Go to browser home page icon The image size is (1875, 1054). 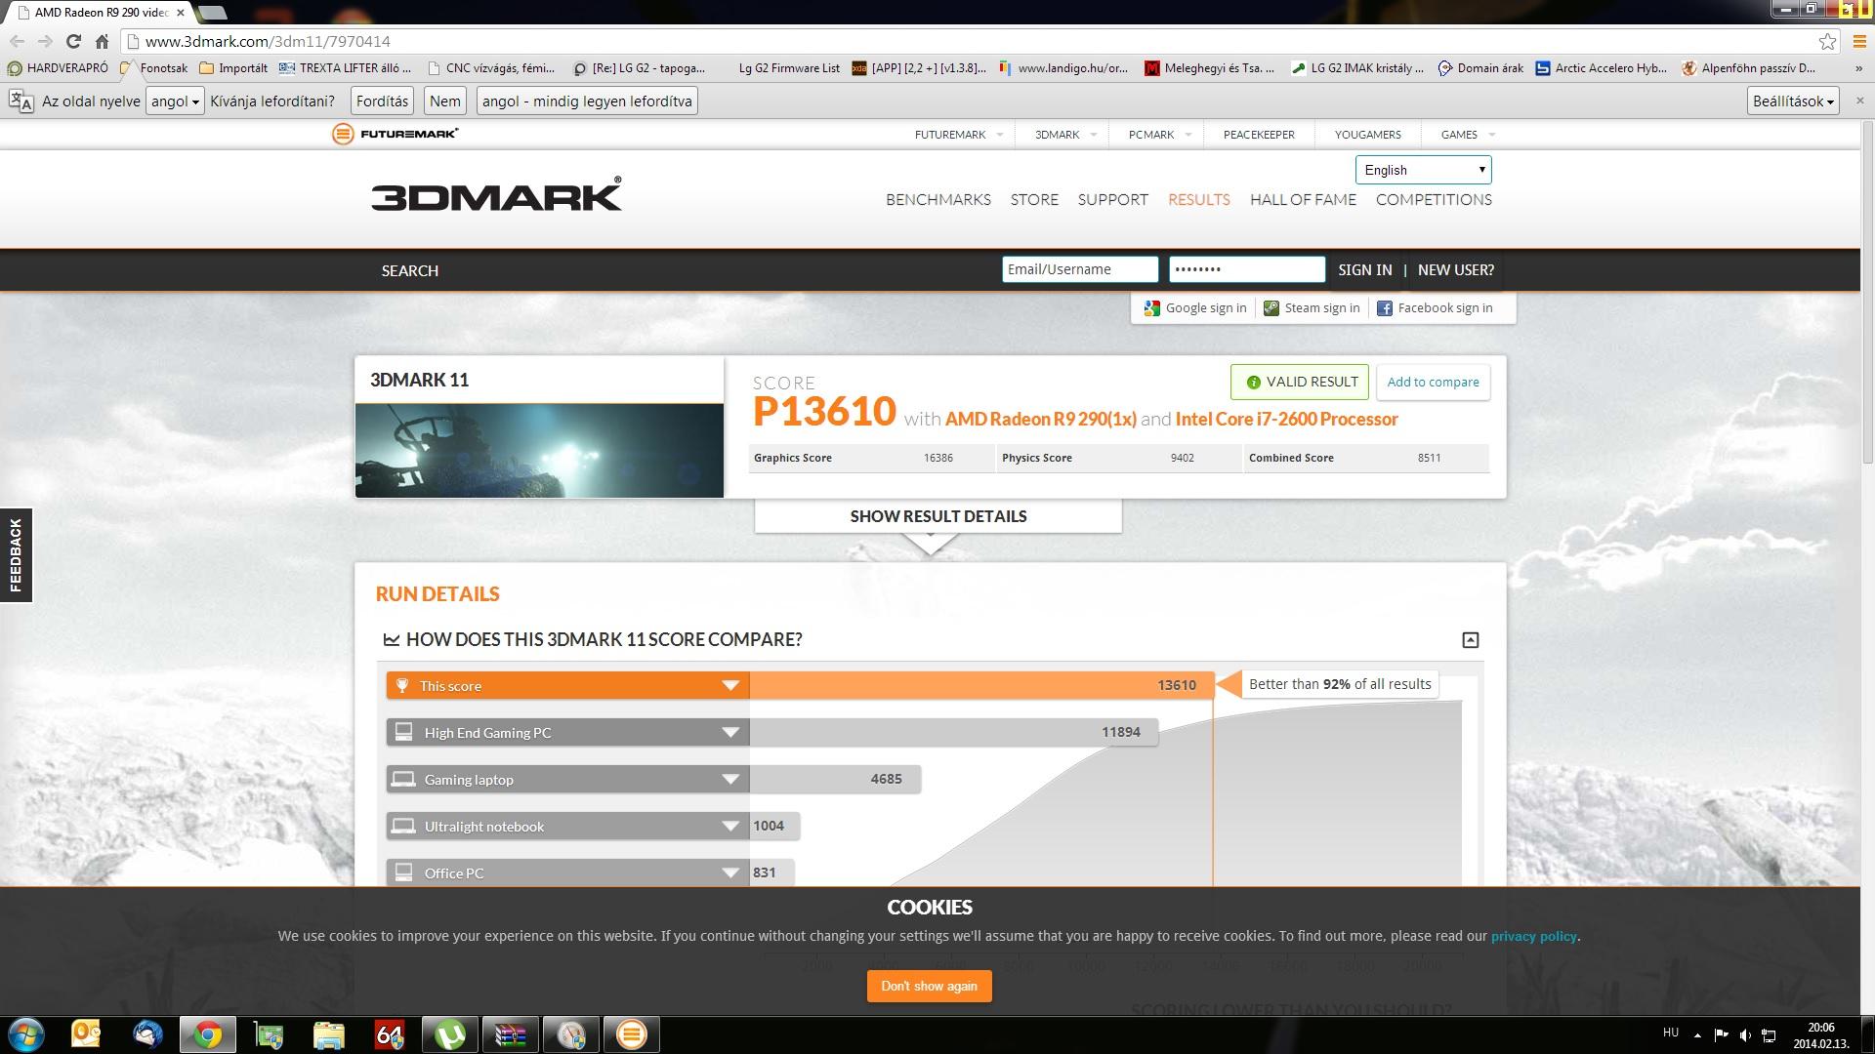[102, 41]
